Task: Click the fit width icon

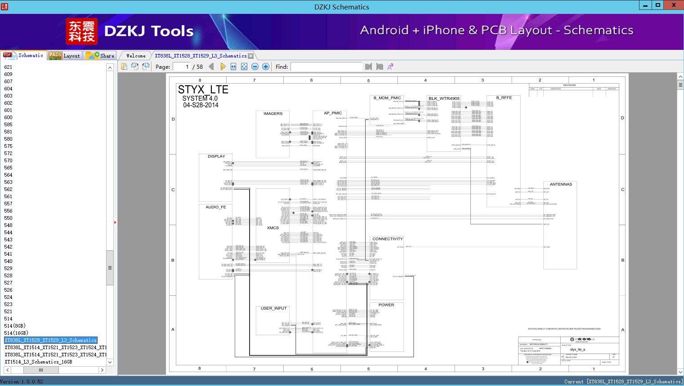Action: (233, 67)
